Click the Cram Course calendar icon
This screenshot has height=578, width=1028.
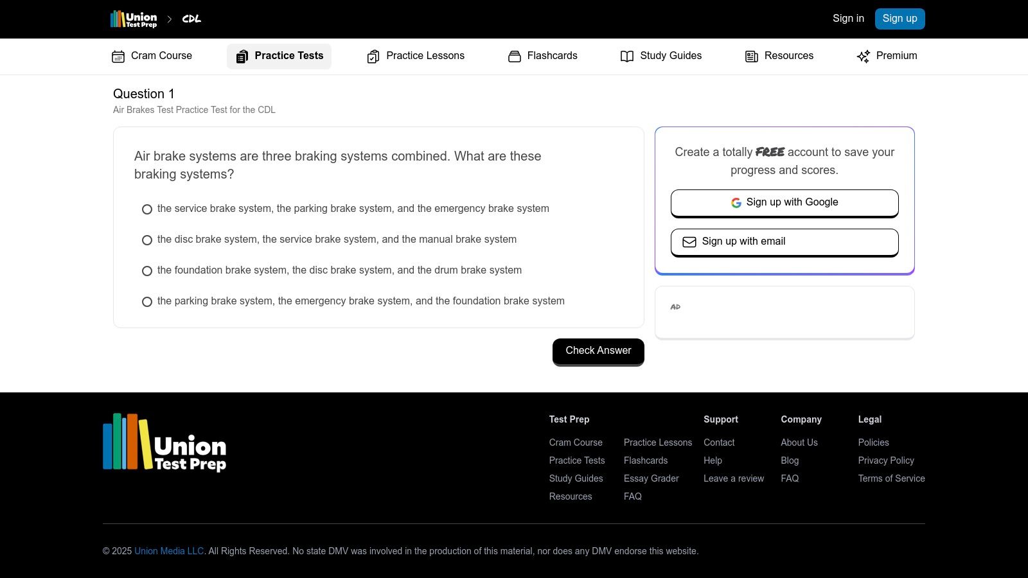click(x=118, y=57)
